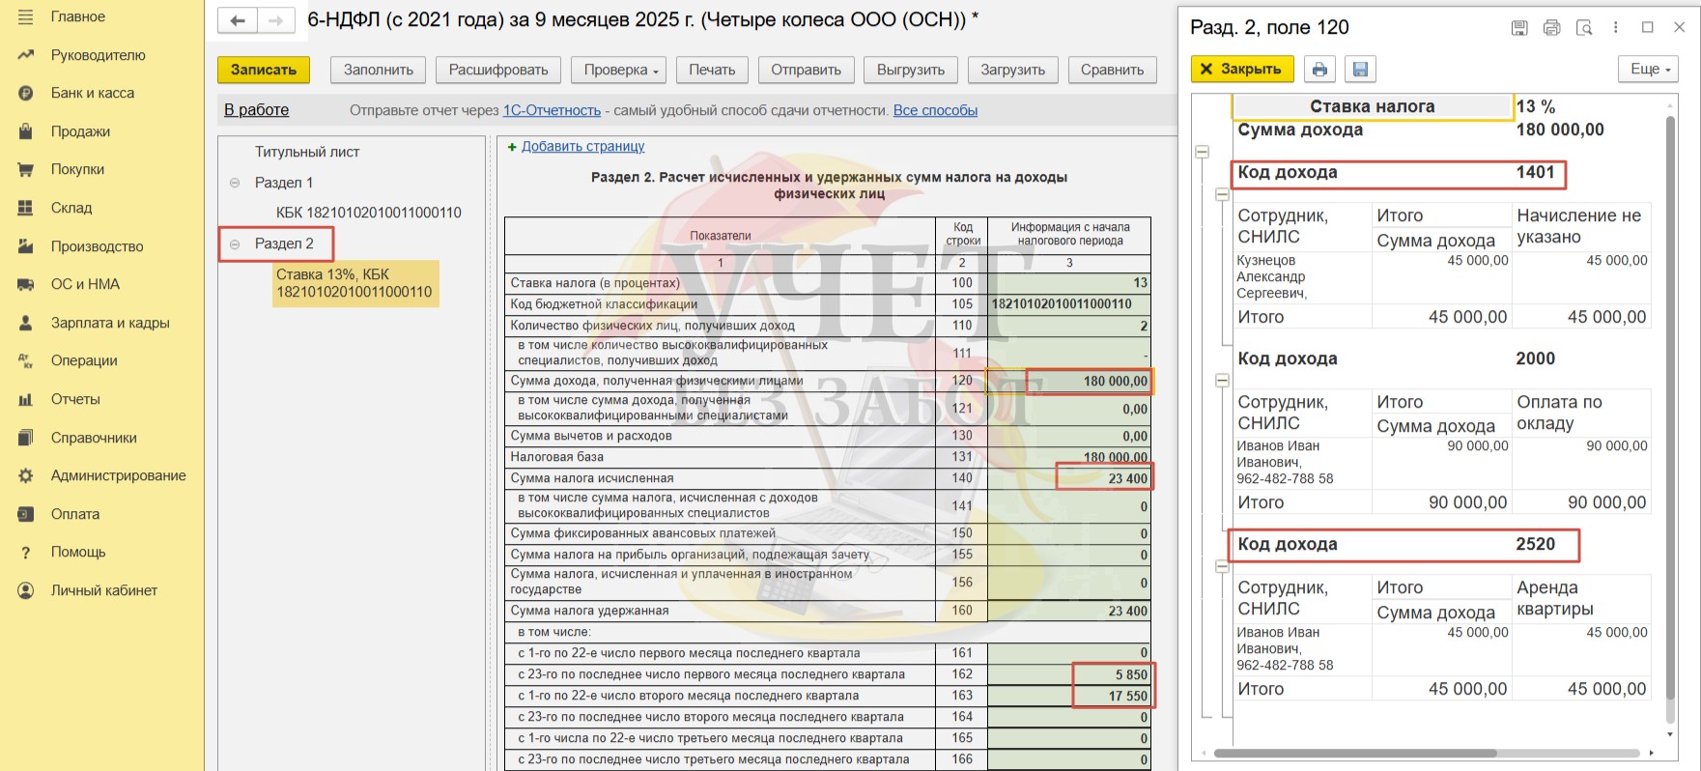Open the Все способы link

point(935,110)
